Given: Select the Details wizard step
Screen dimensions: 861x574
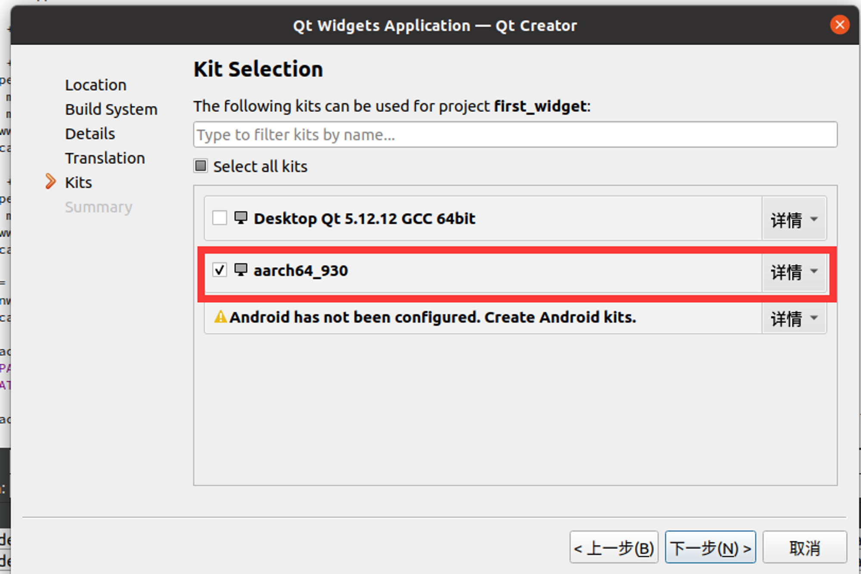Looking at the screenshot, I should (x=90, y=134).
